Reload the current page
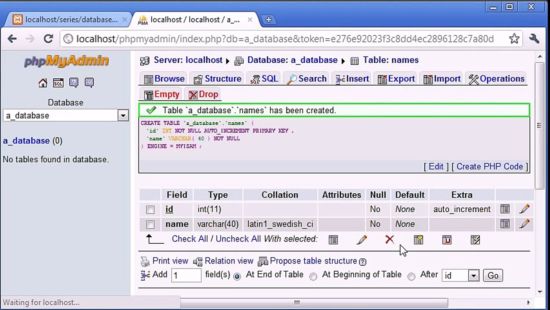The width and height of the screenshot is (550, 310). pos(48,39)
